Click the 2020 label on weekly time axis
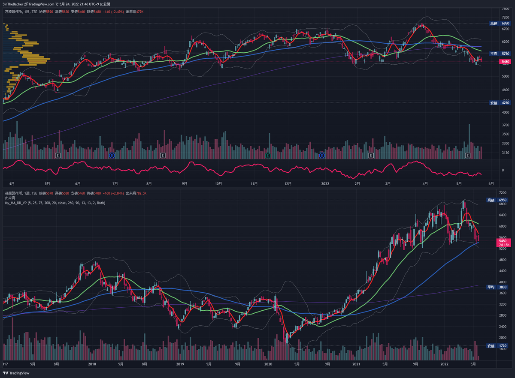Image resolution: width=515 pixels, height=378 pixels. [268, 364]
